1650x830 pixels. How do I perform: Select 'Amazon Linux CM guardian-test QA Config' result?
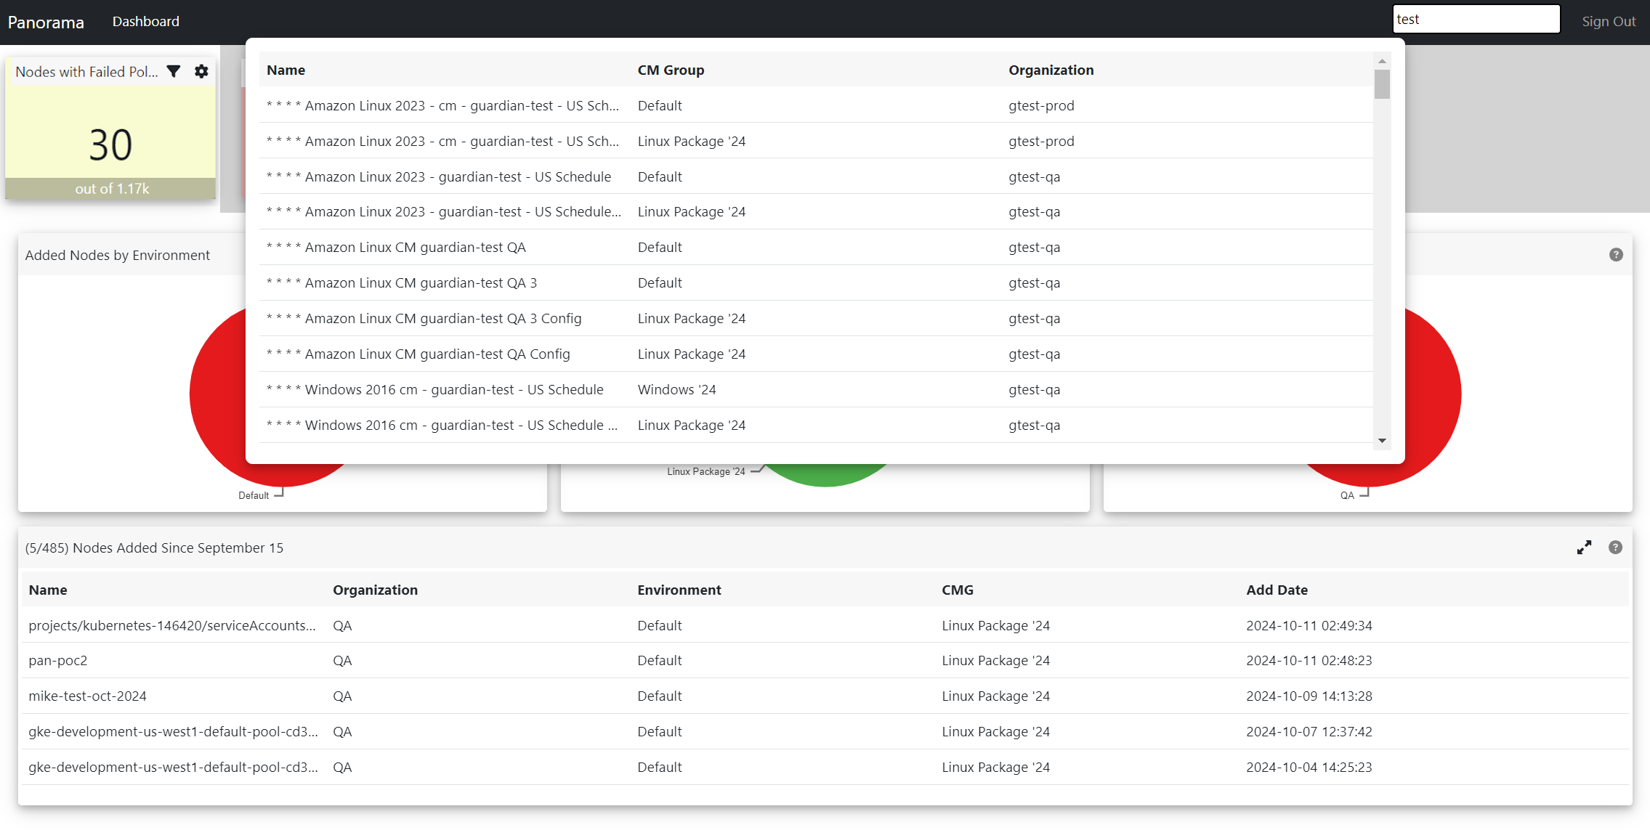[x=816, y=354]
